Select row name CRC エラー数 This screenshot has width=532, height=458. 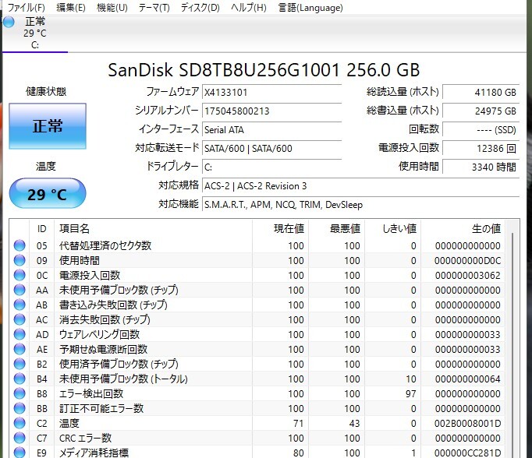click(x=85, y=438)
